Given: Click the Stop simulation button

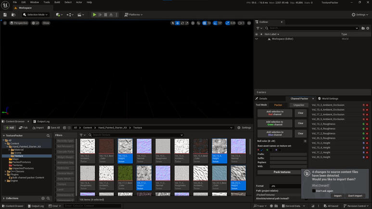Looking at the screenshot, I should (x=105, y=15).
